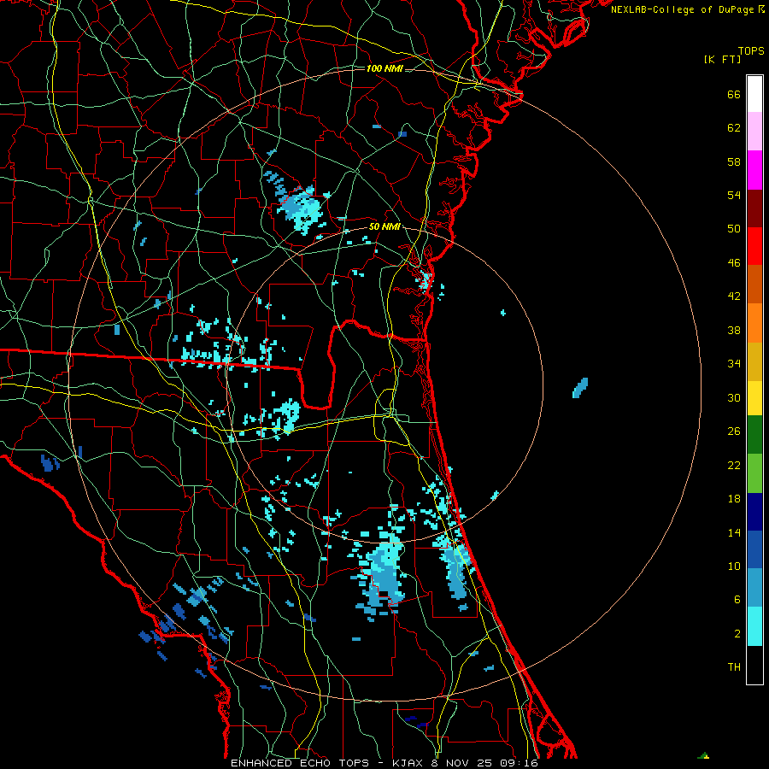Pick the light green legend swatch
Viewport: 769px width, 769px height.
point(754,473)
